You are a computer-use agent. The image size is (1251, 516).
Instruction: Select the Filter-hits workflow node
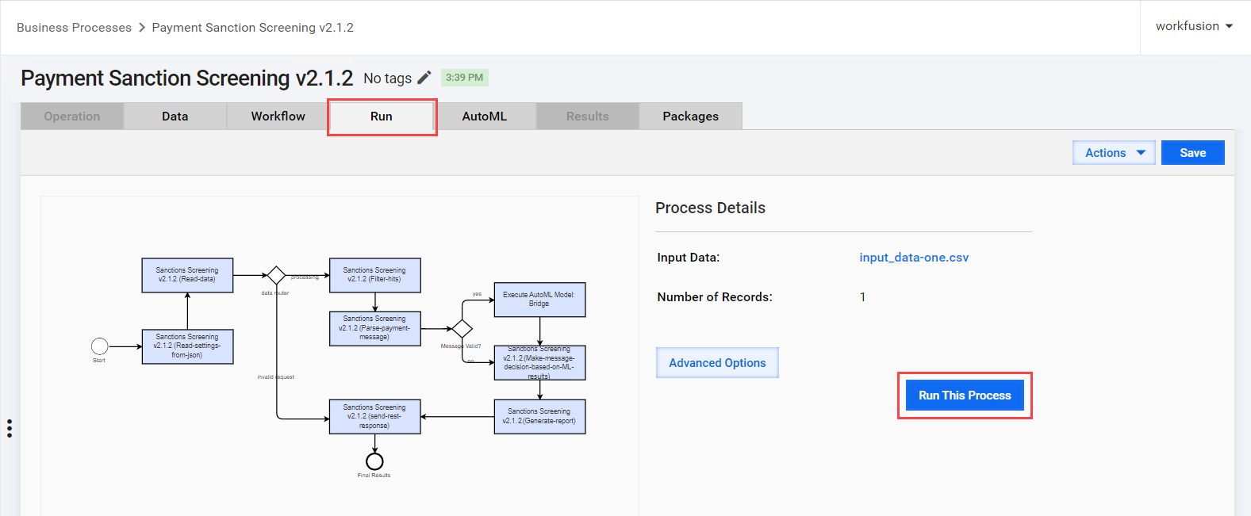[375, 275]
